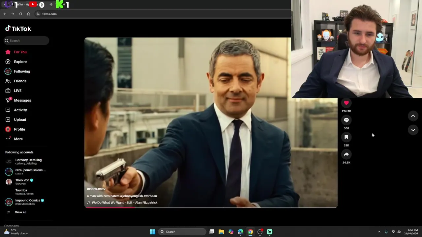
Task: Open the Activity notifications
Action: [x=16, y=110]
